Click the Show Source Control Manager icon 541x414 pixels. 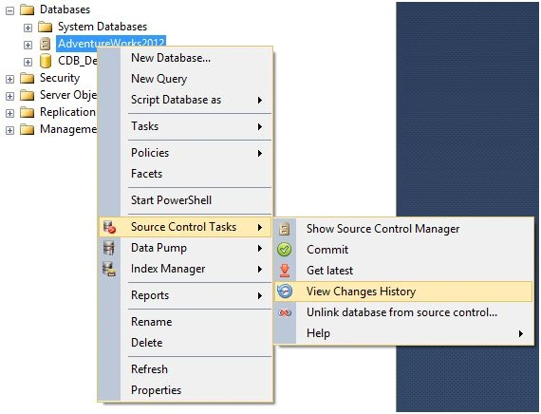coord(285,229)
